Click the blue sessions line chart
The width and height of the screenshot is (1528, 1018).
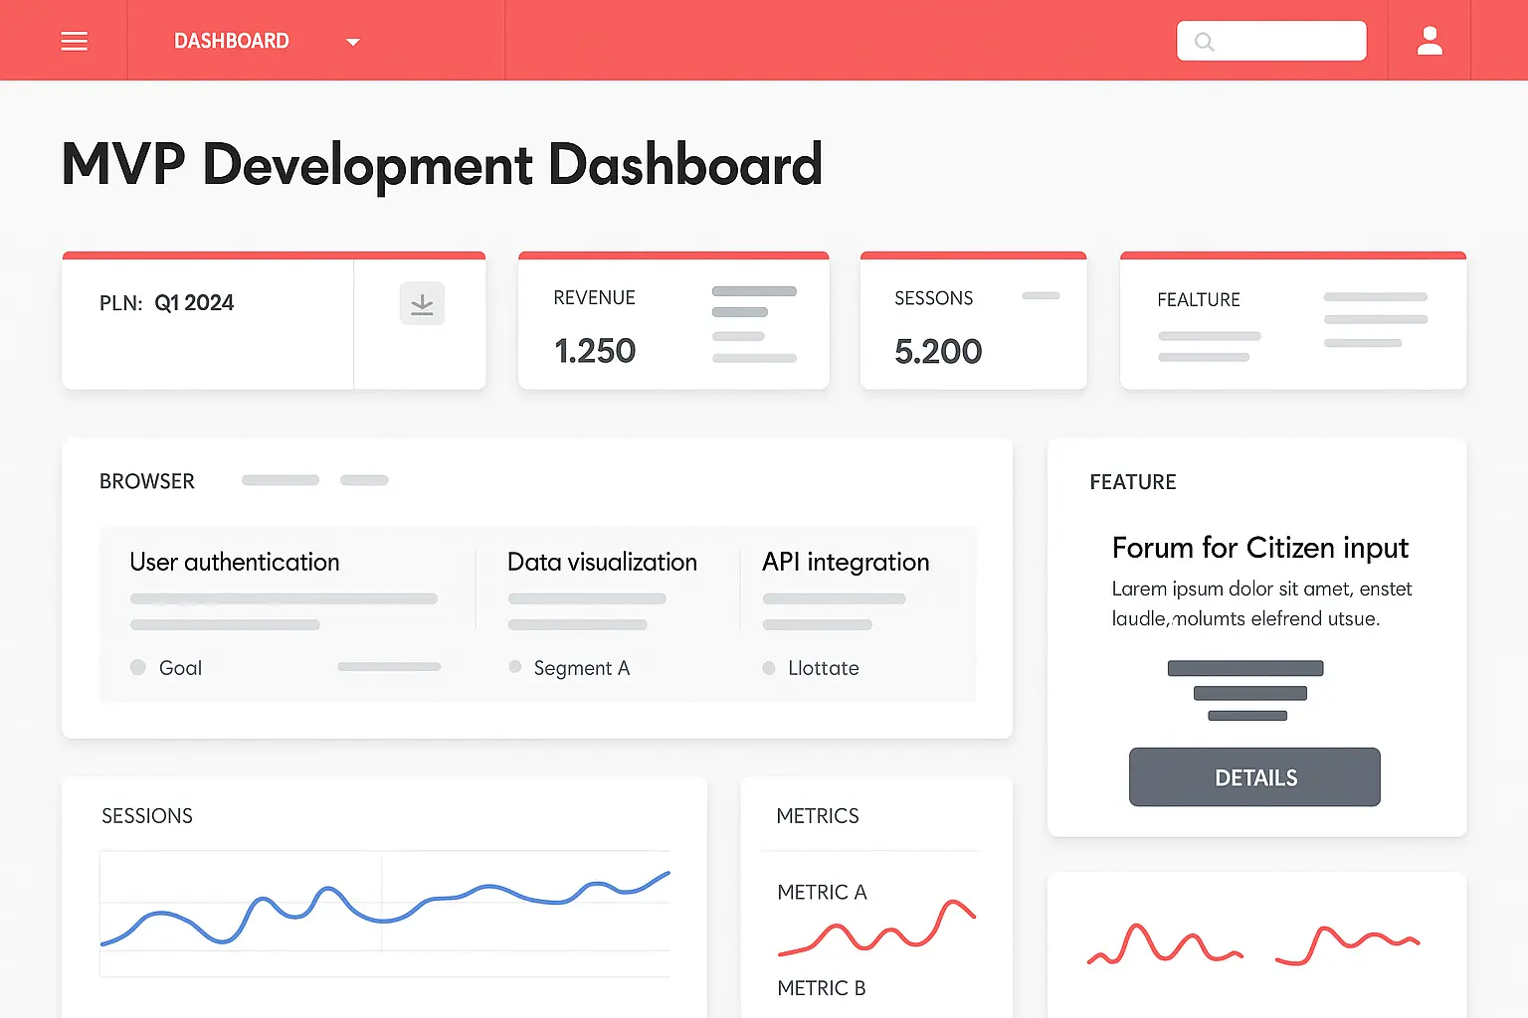pos(385,907)
